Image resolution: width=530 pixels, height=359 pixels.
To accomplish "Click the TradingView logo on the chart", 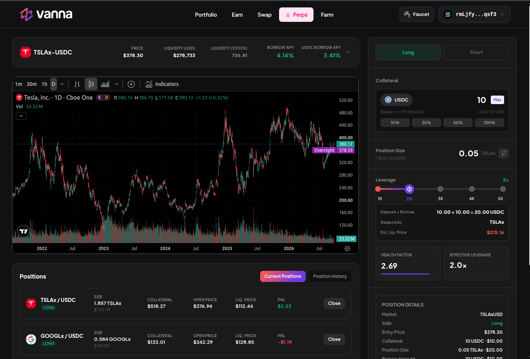I will [24, 231].
